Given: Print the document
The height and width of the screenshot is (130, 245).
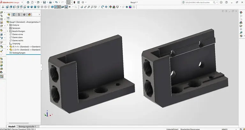Looking at the screenshot, I should pos(50,2).
